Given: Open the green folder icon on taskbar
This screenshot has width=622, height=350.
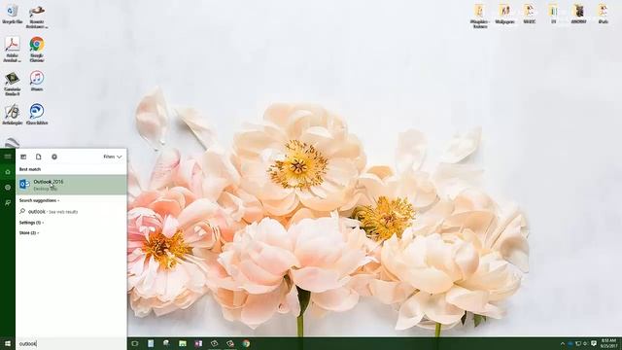Looking at the screenshot, I should click(183, 343).
